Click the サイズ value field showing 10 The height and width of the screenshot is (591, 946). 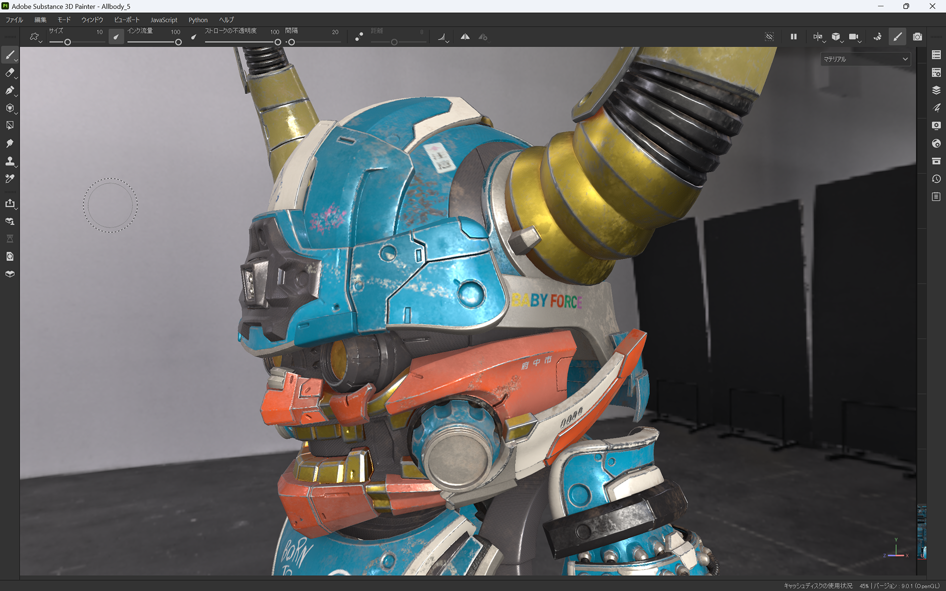[x=99, y=32]
